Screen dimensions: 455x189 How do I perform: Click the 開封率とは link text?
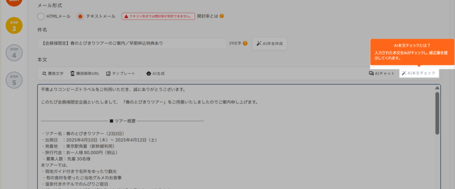[x=207, y=16]
